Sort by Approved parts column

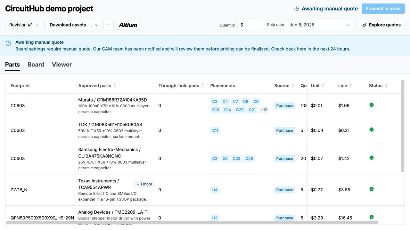(115, 86)
